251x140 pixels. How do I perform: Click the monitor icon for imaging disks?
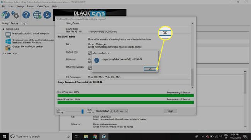[8, 35]
